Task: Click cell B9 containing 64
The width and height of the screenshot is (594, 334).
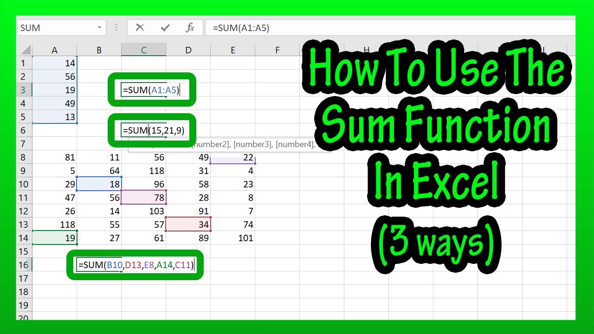Action: point(99,171)
